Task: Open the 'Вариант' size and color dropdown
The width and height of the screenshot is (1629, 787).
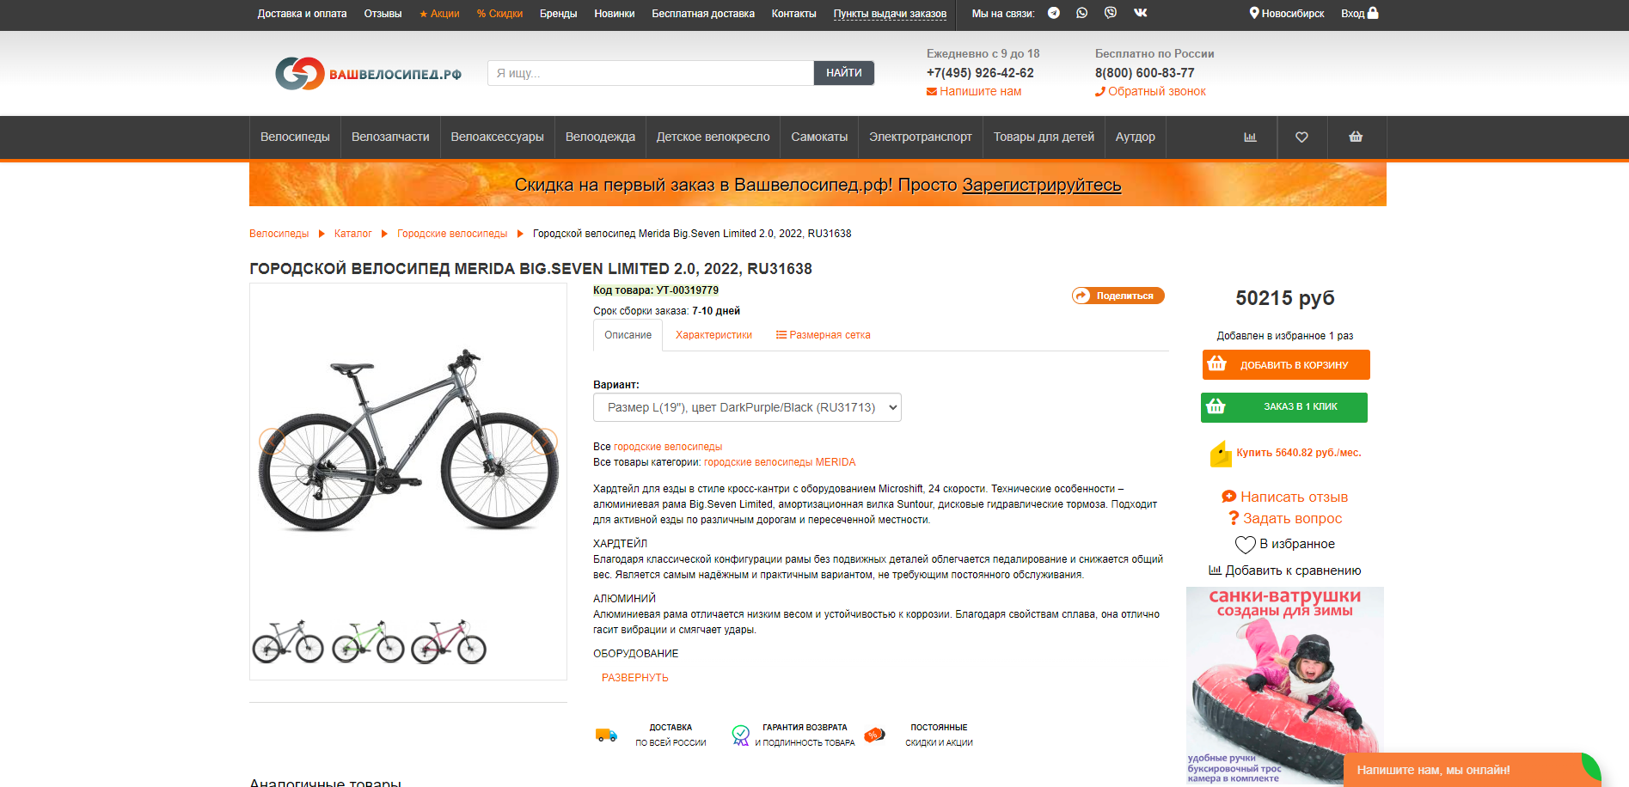Action: coord(747,407)
